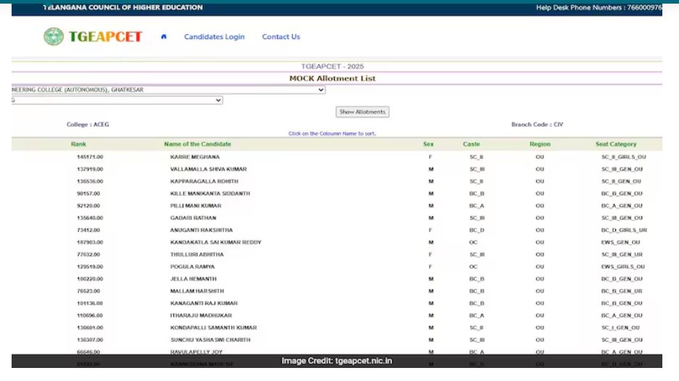Select the PILLI MANI KUMAR row
The width and height of the screenshot is (679, 381).
197,206
